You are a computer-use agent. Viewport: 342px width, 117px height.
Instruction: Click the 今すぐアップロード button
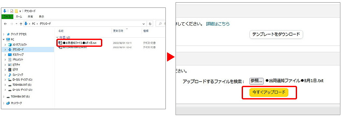coord(269,92)
